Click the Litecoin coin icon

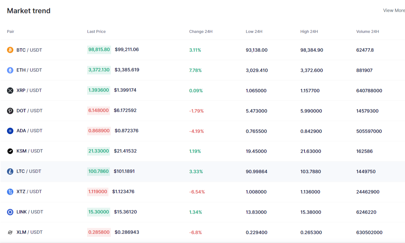11,171
